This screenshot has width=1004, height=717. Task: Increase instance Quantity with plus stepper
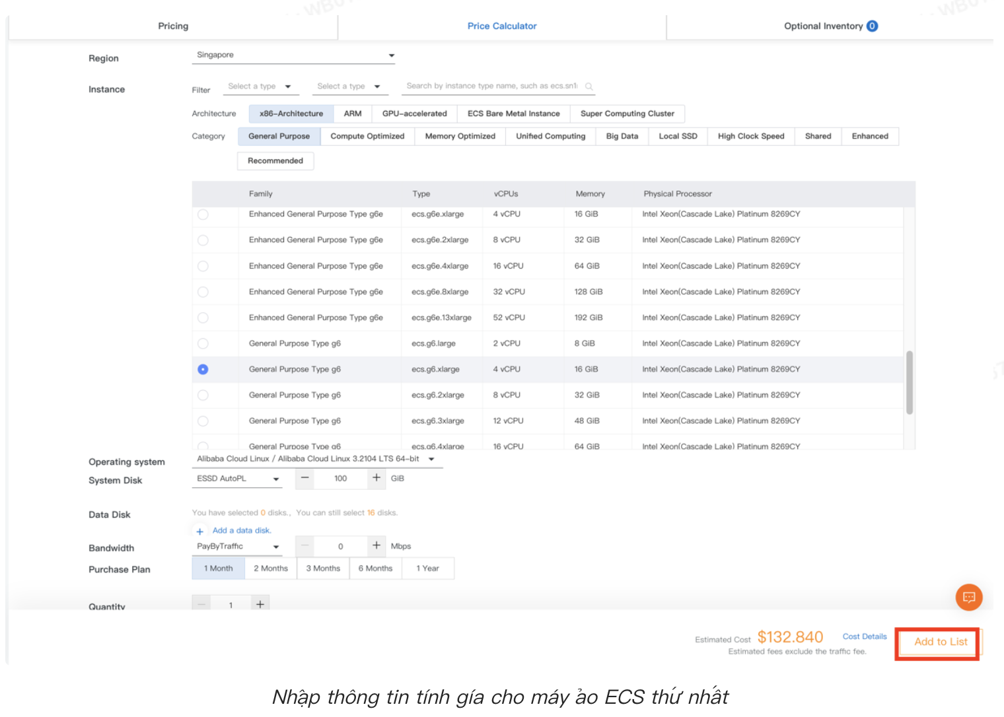pyautogui.click(x=260, y=603)
